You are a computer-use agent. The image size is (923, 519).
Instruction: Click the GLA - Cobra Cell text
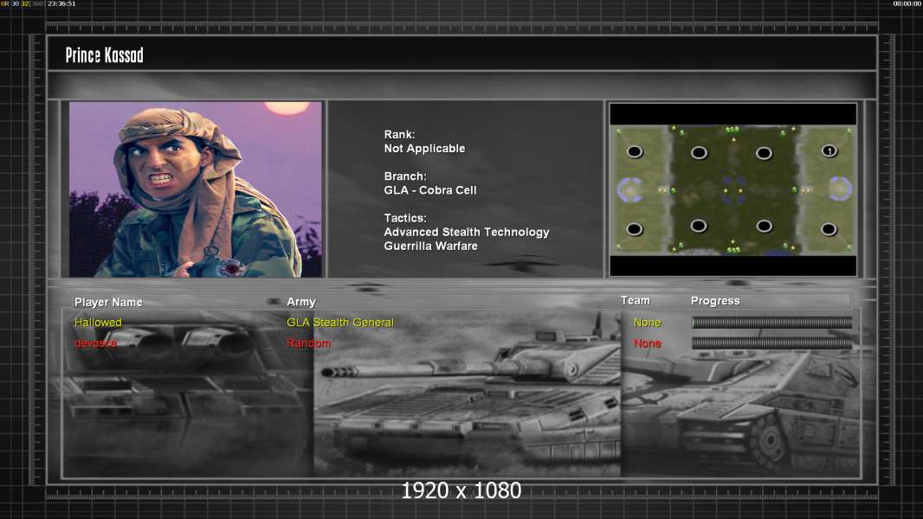click(x=430, y=190)
